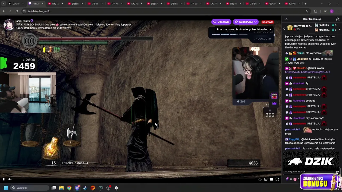Open a new browser tab

tap(305, 4)
